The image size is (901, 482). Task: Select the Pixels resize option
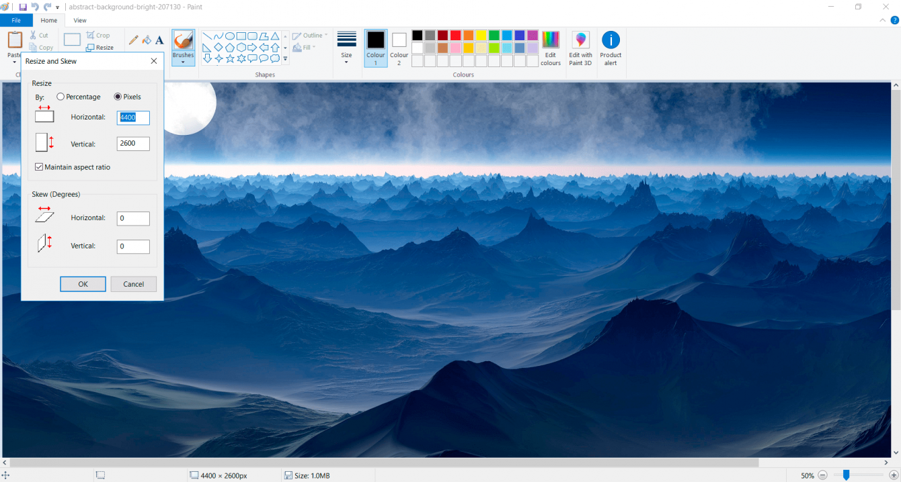point(118,97)
